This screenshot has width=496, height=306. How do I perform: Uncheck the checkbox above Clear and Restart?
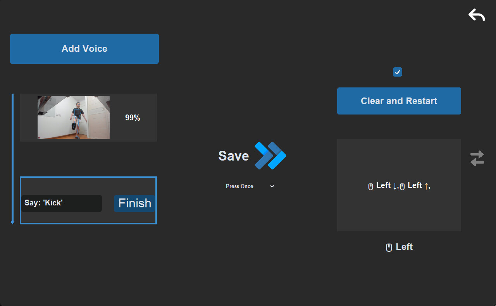(397, 72)
